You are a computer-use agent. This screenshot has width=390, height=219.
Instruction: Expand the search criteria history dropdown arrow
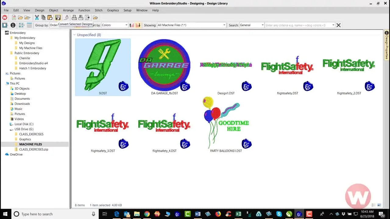coord(333,25)
